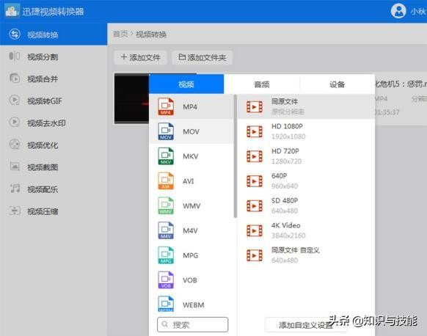Select the 视频截图 sidebar icon
The height and width of the screenshot is (336, 427).
tap(15, 167)
